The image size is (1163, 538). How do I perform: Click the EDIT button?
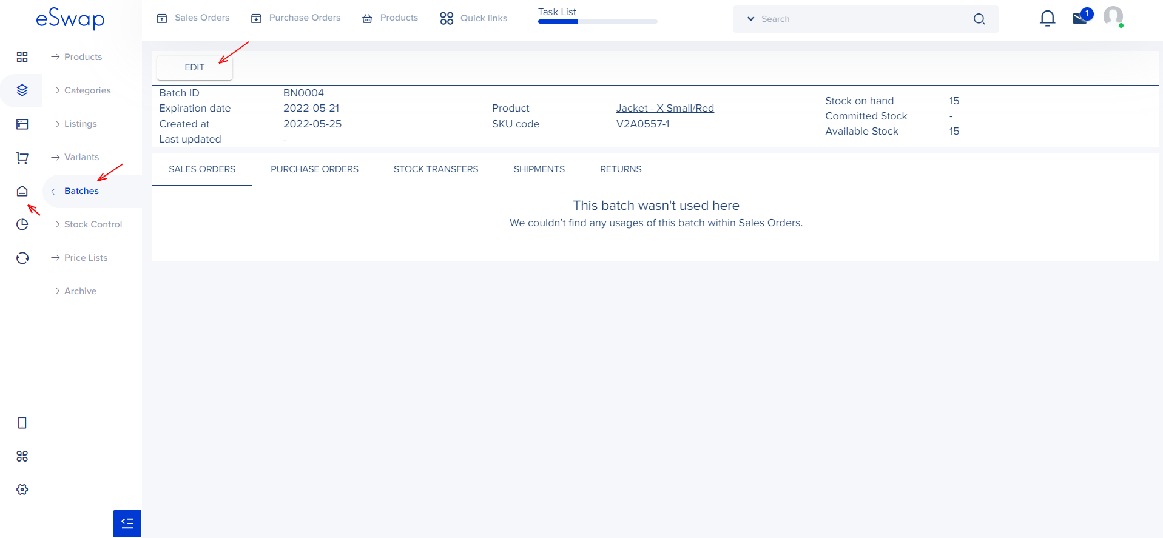(x=194, y=67)
